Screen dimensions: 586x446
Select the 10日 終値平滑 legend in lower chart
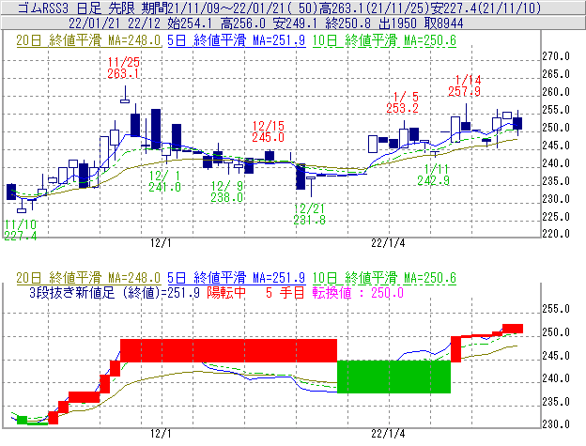(384, 278)
